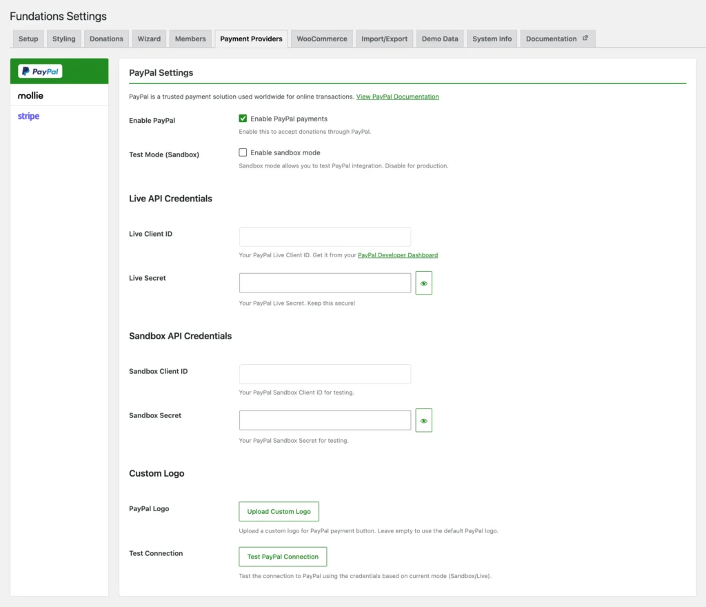Focus the Live Client ID field

[x=325, y=237]
